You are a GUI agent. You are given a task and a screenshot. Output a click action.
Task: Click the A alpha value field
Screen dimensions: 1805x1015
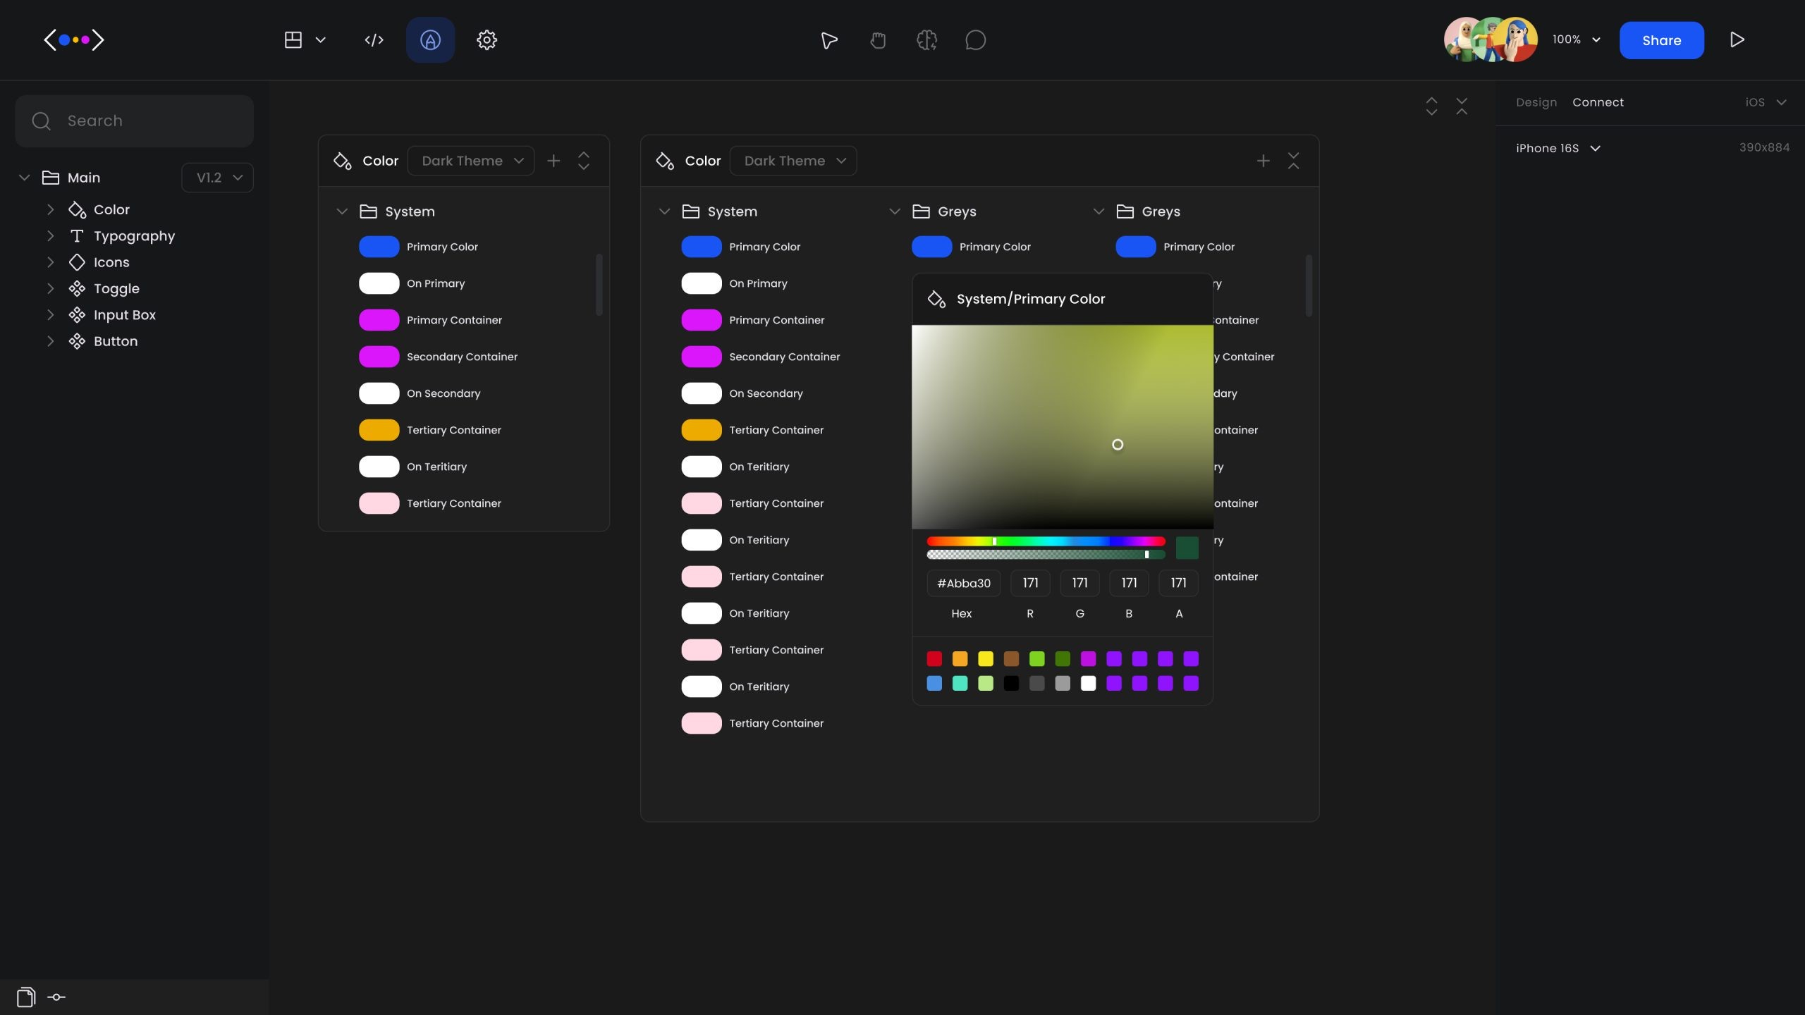[1178, 583]
